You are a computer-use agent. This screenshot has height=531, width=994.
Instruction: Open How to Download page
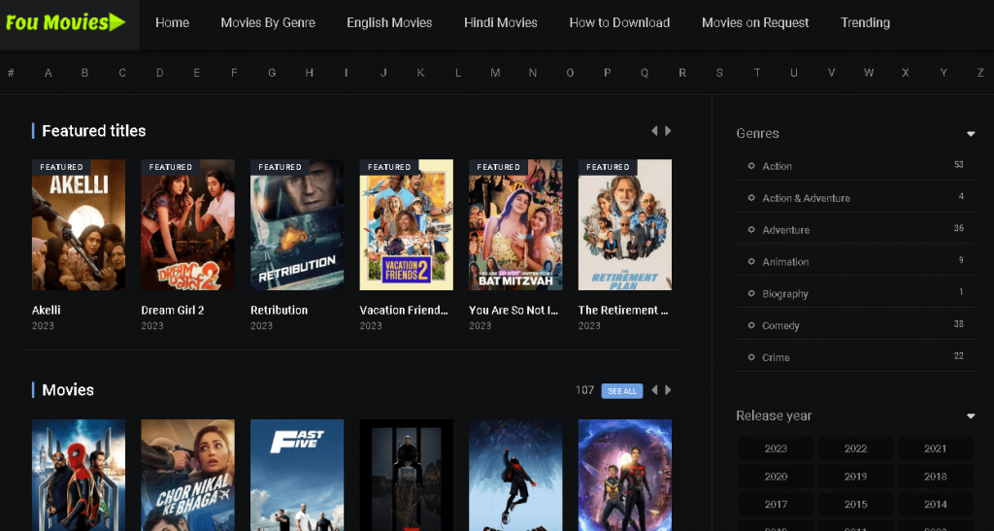(x=619, y=22)
